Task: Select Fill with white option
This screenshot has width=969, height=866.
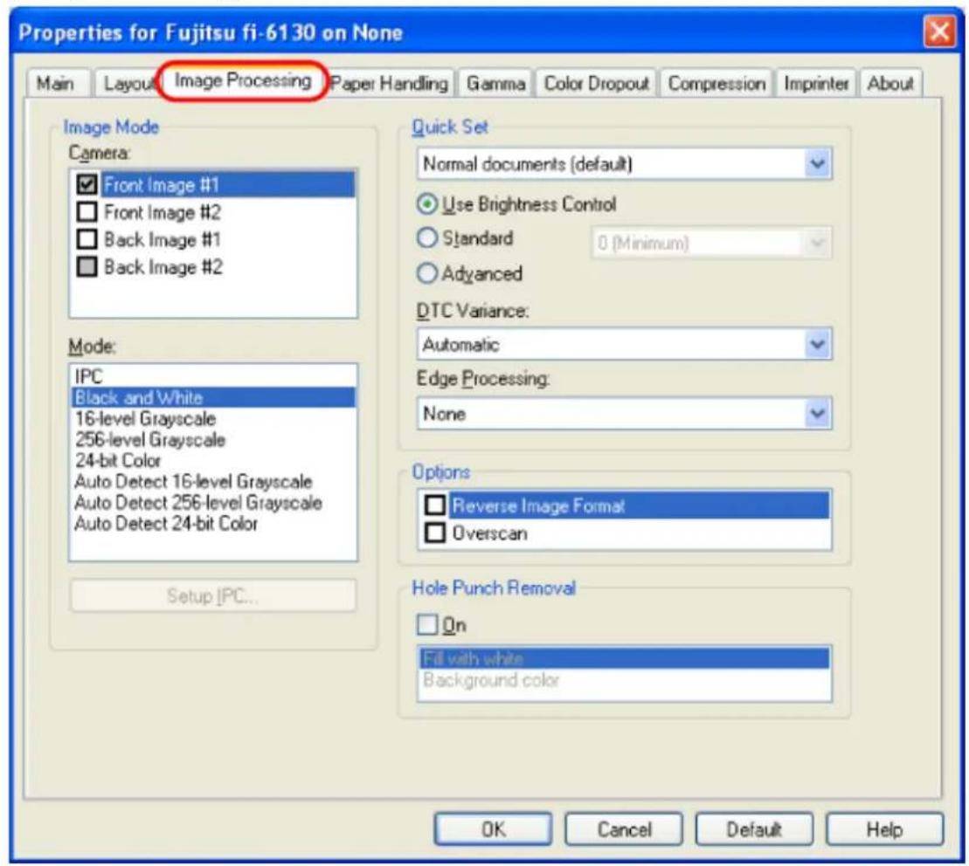Action: coord(624,658)
